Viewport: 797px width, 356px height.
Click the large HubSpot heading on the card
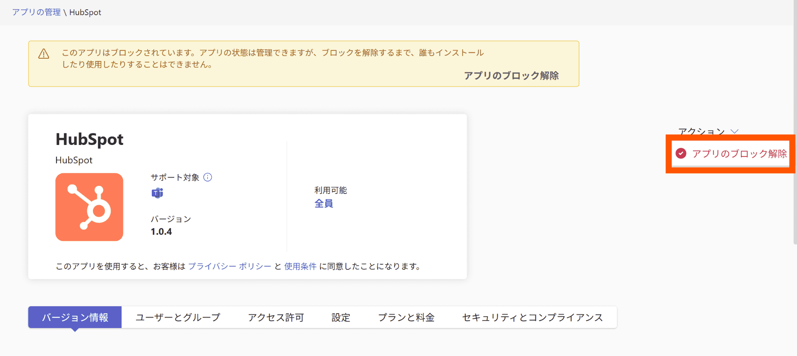point(90,139)
